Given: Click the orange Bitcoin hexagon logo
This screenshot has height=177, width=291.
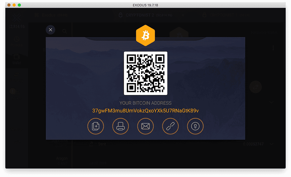Looking at the screenshot, I should (145, 35).
